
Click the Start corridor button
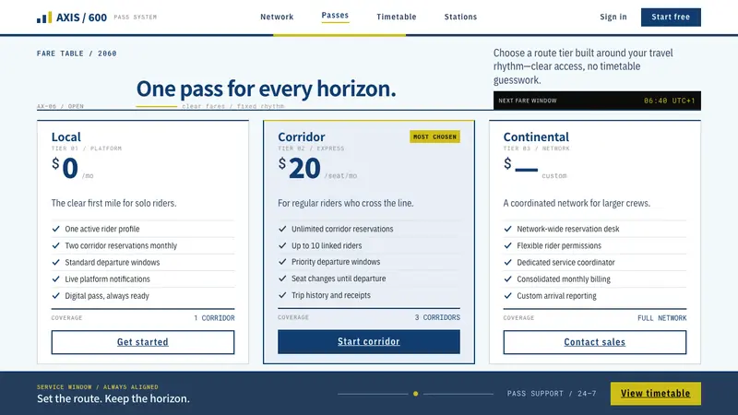click(x=368, y=341)
